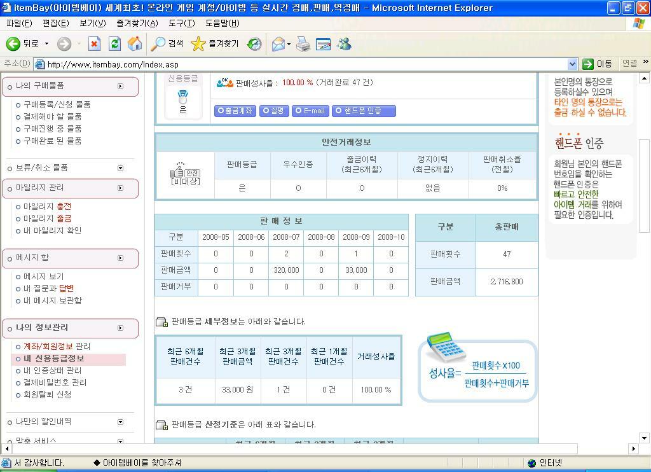Open the History clock icon

click(254, 44)
